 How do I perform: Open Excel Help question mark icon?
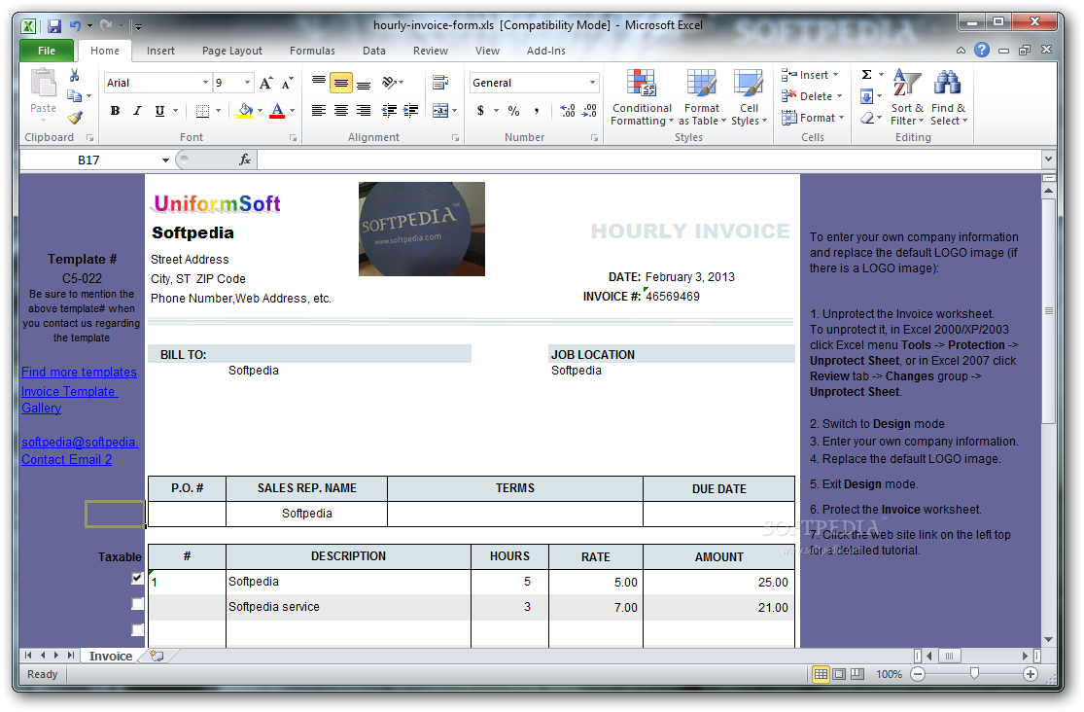(982, 50)
